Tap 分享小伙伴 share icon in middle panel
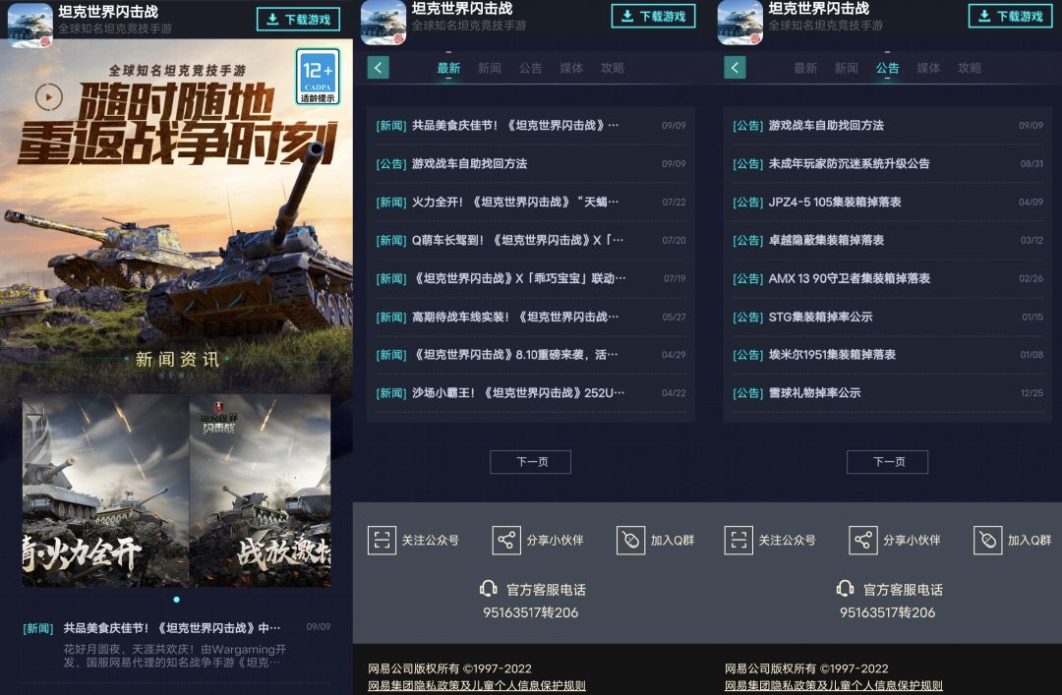The height and width of the screenshot is (695, 1062). (x=506, y=540)
